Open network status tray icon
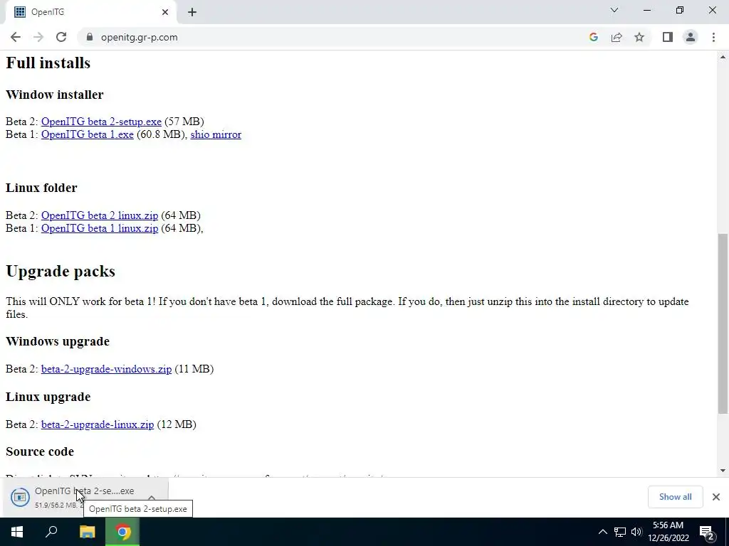Viewport: 729px width, 546px height. coord(620,532)
